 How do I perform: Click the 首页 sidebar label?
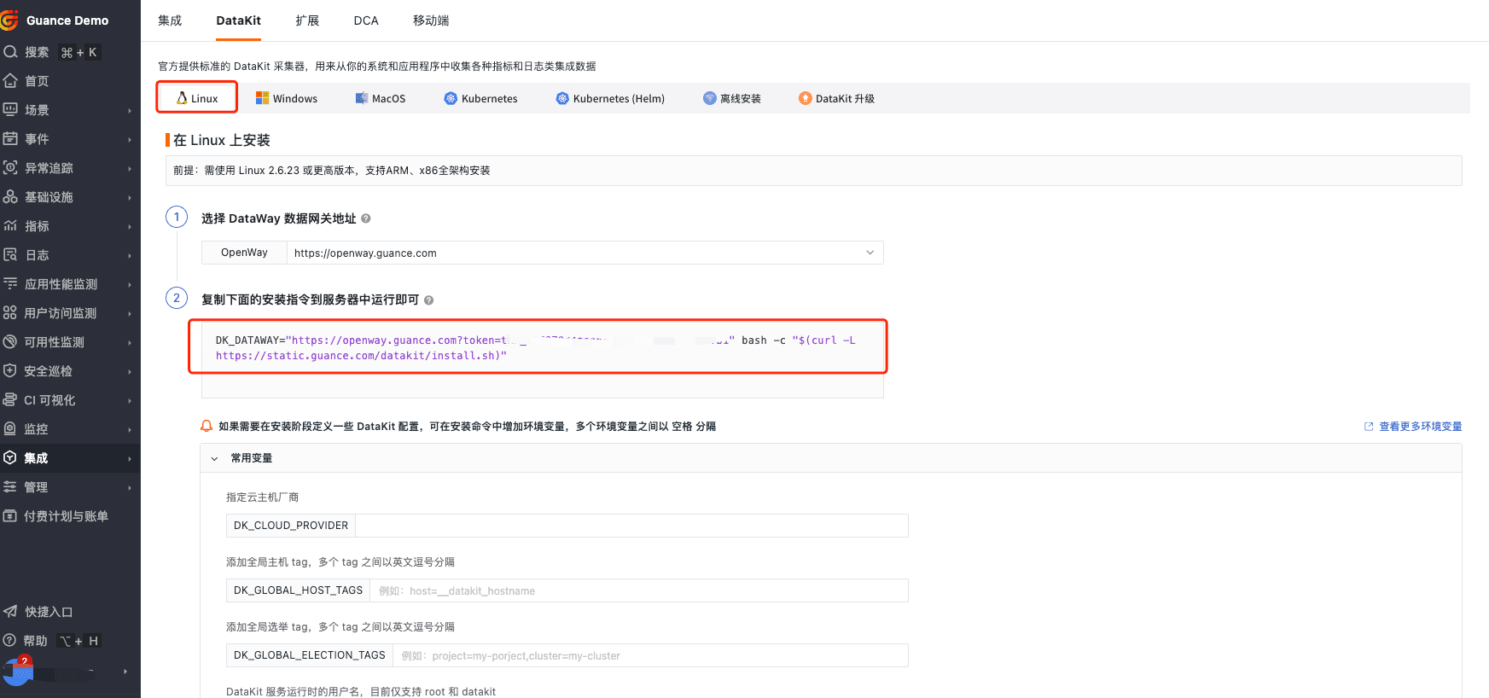pos(37,81)
